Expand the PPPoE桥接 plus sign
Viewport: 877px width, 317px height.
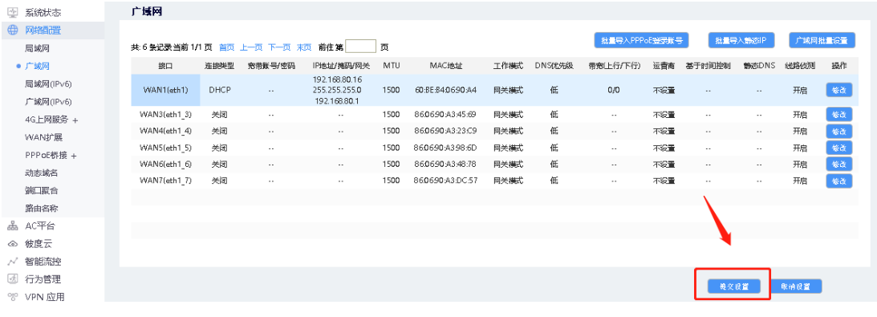click(x=73, y=156)
